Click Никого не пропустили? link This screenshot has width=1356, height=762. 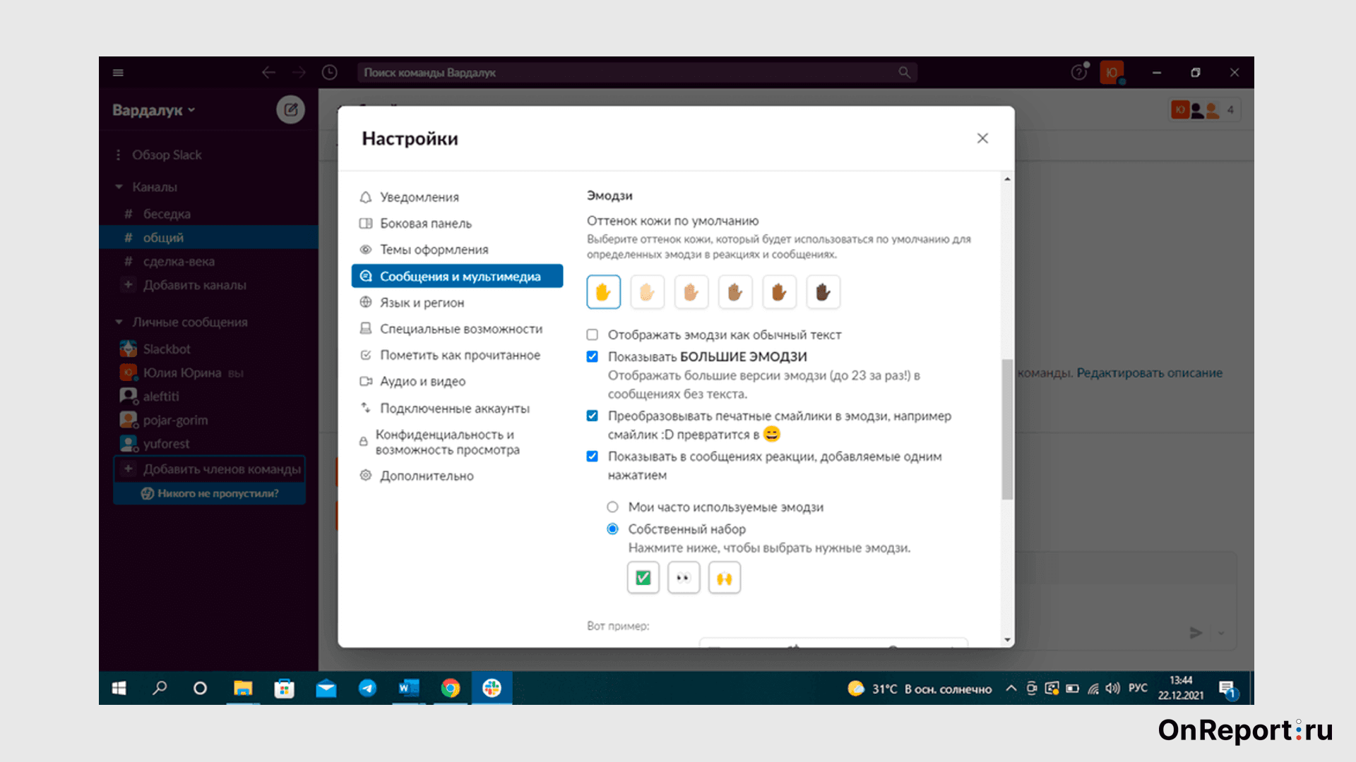click(210, 493)
